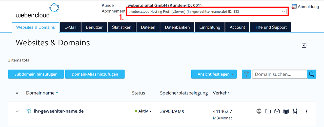Open mail envelope icon for ihr-gewaehlter-name.de

[x=277, y=111]
